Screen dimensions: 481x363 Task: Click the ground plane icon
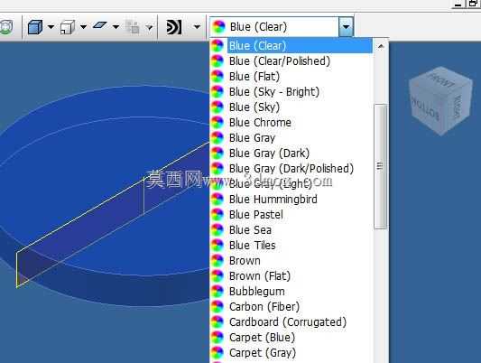point(99,25)
